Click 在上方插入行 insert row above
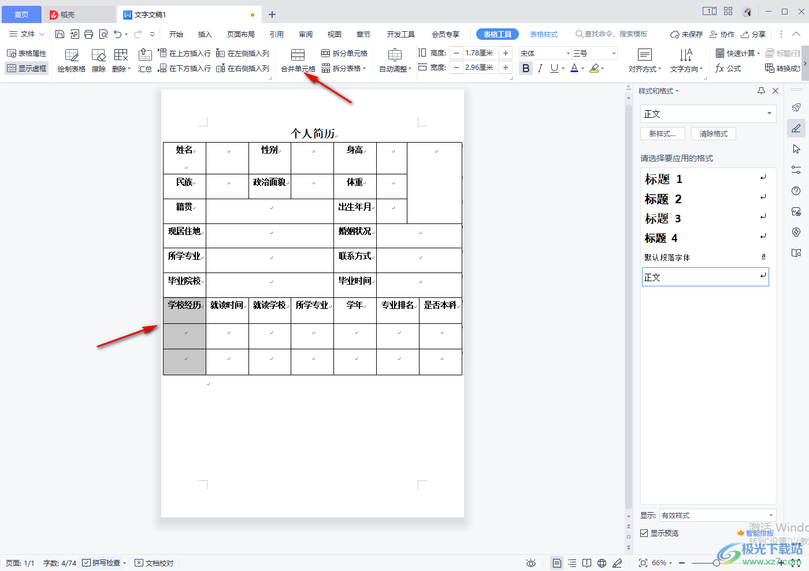Screen dimensions: 809x571 (x=184, y=53)
